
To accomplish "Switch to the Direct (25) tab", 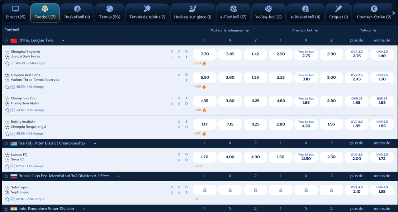I will 15,13.
